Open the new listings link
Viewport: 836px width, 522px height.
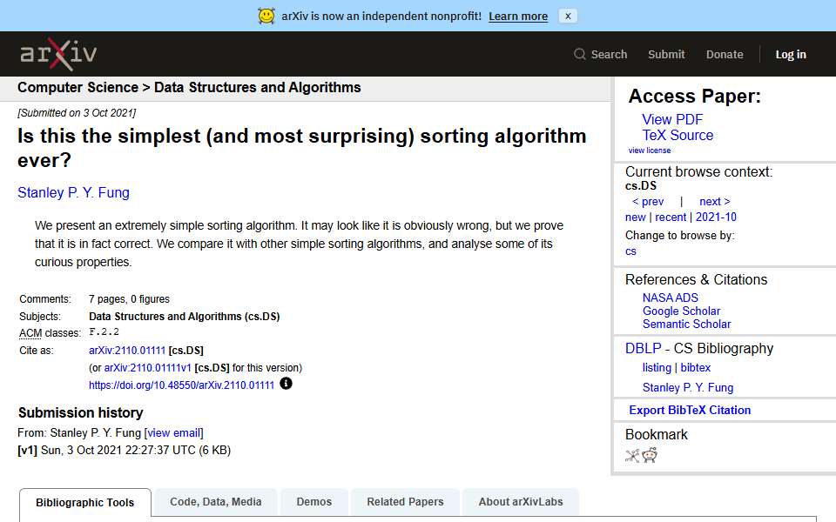(635, 217)
